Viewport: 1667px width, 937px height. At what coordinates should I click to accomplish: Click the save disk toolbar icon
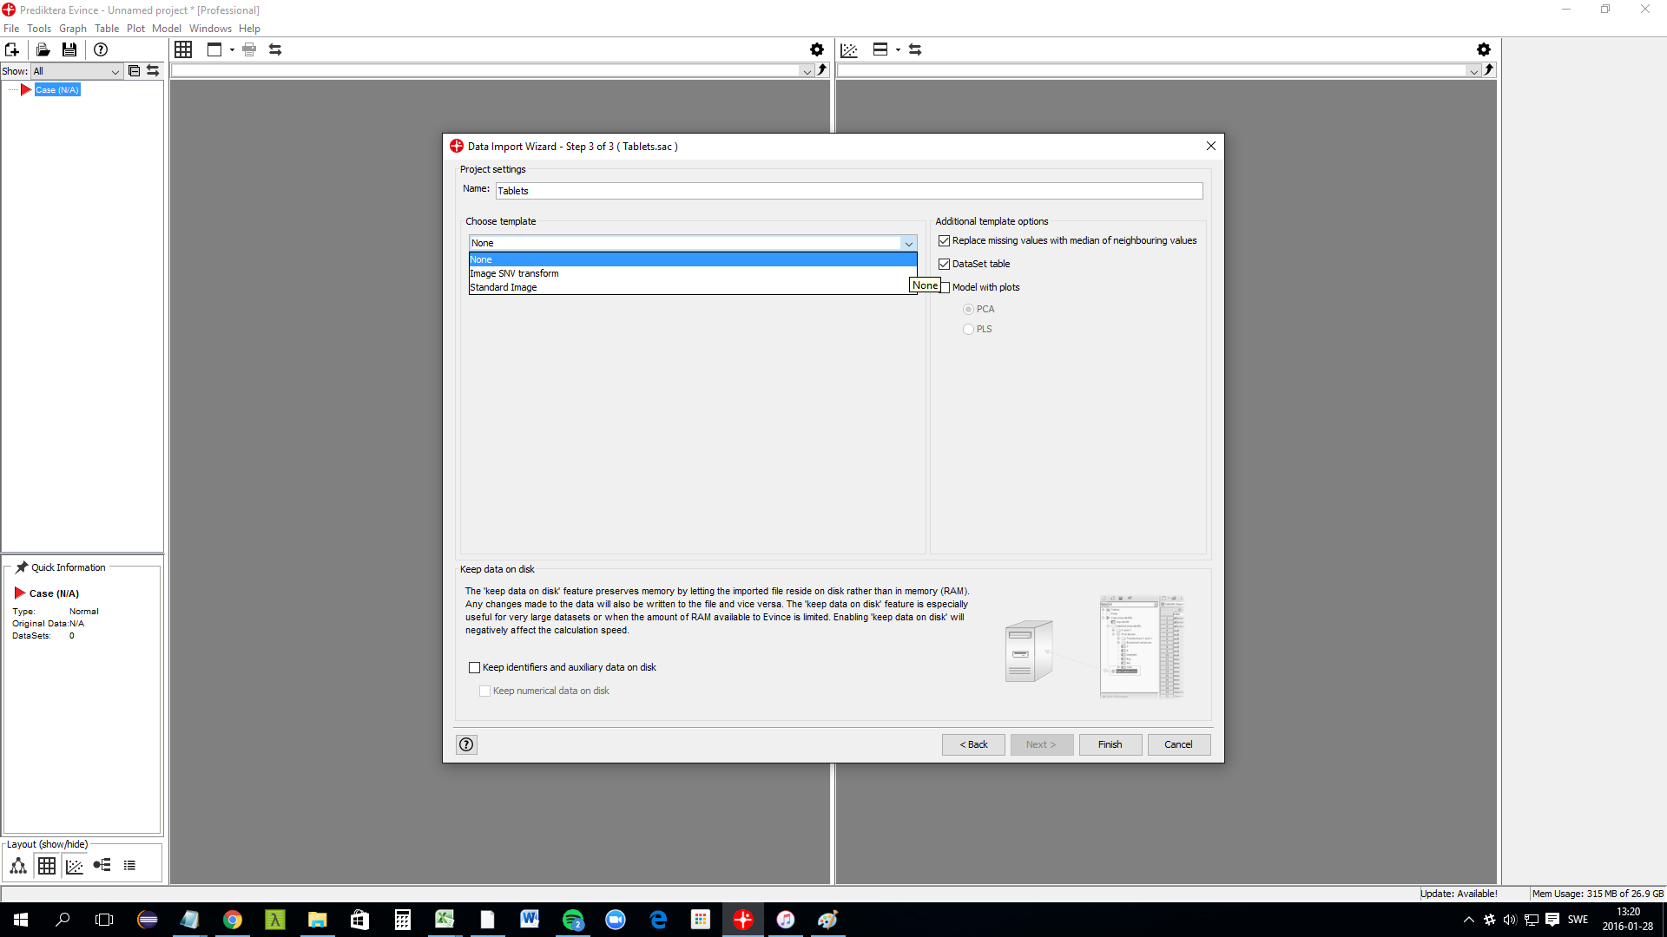[x=69, y=49]
